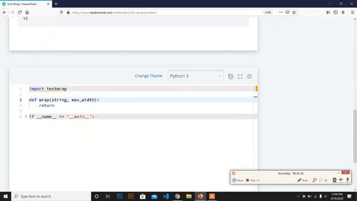Stop the screen recording
The width and height of the screenshot is (357, 201).
tap(253, 180)
